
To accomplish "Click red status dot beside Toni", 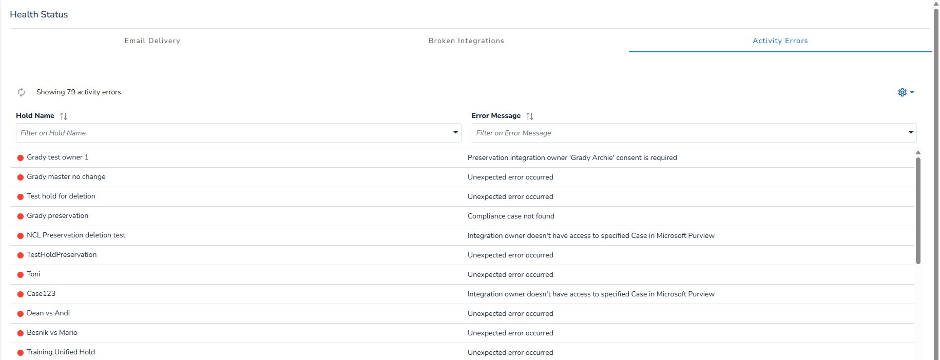I will [21, 275].
